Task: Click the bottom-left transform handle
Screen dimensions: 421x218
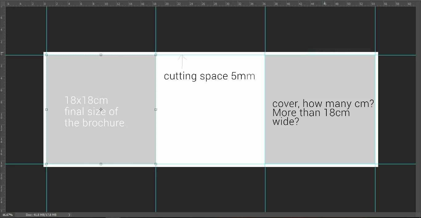Action: (x=47, y=164)
